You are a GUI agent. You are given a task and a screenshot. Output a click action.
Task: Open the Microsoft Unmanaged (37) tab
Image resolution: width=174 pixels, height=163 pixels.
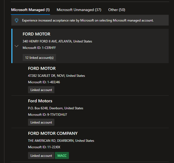[x=79, y=10]
